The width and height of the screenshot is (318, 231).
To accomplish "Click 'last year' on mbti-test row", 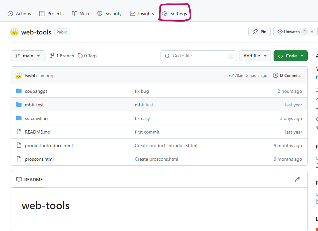I will tap(293, 105).
